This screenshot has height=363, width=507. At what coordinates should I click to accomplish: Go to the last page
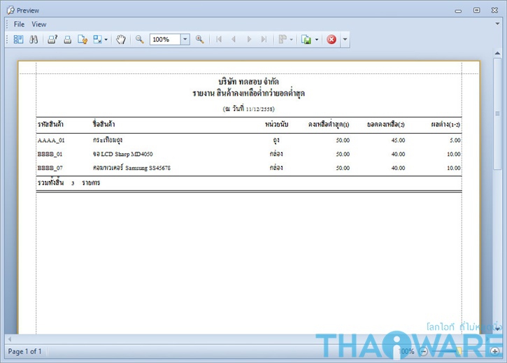coord(264,39)
